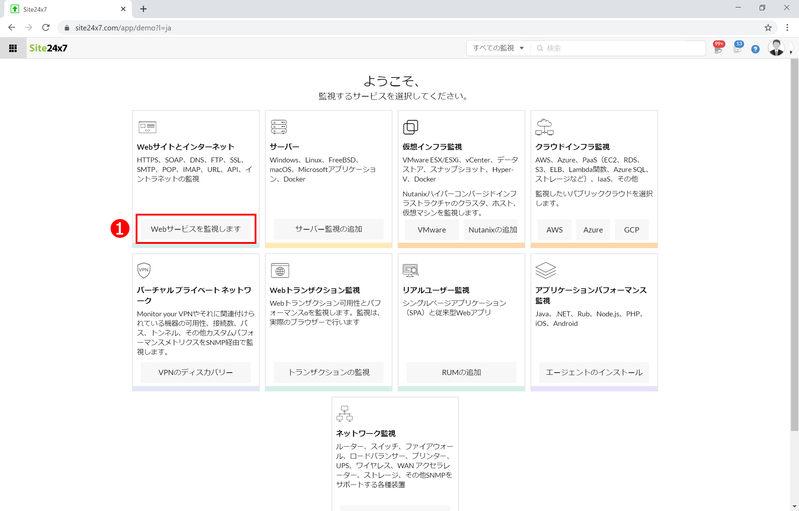Open the apps grid menu icon
This screenshot has height=511, width=799.
(13, 48)
